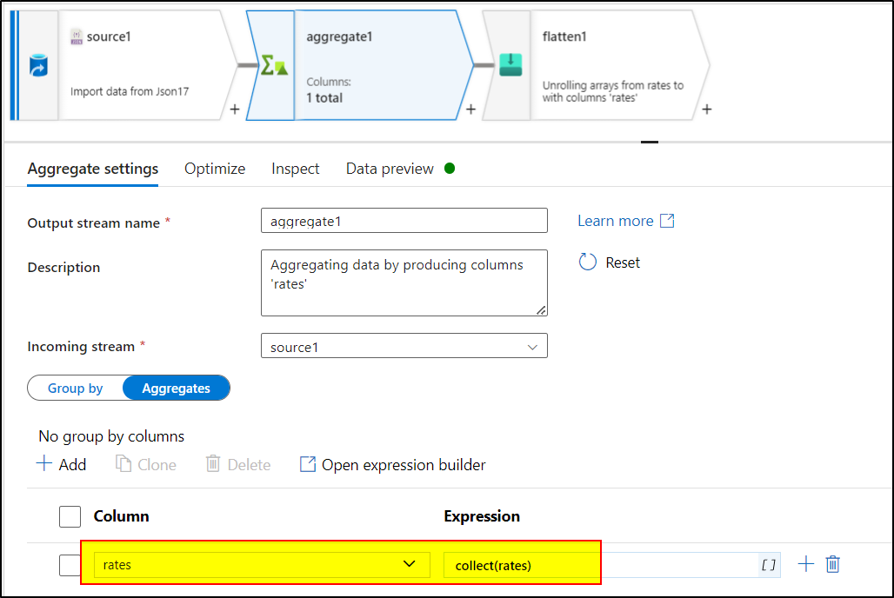Edit the Output stream name field
The image size is (894, 598).
pyautogui.click(x=404, y=220)
